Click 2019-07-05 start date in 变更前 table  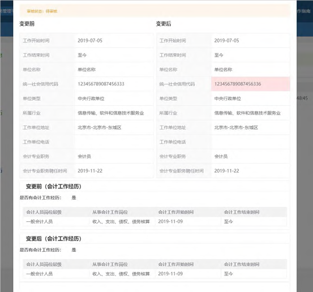coord(90,41)
